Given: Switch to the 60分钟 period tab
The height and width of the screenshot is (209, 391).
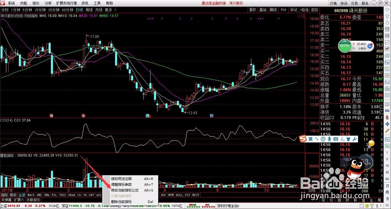Looking at the screenshot, I should tap(67, 10).
